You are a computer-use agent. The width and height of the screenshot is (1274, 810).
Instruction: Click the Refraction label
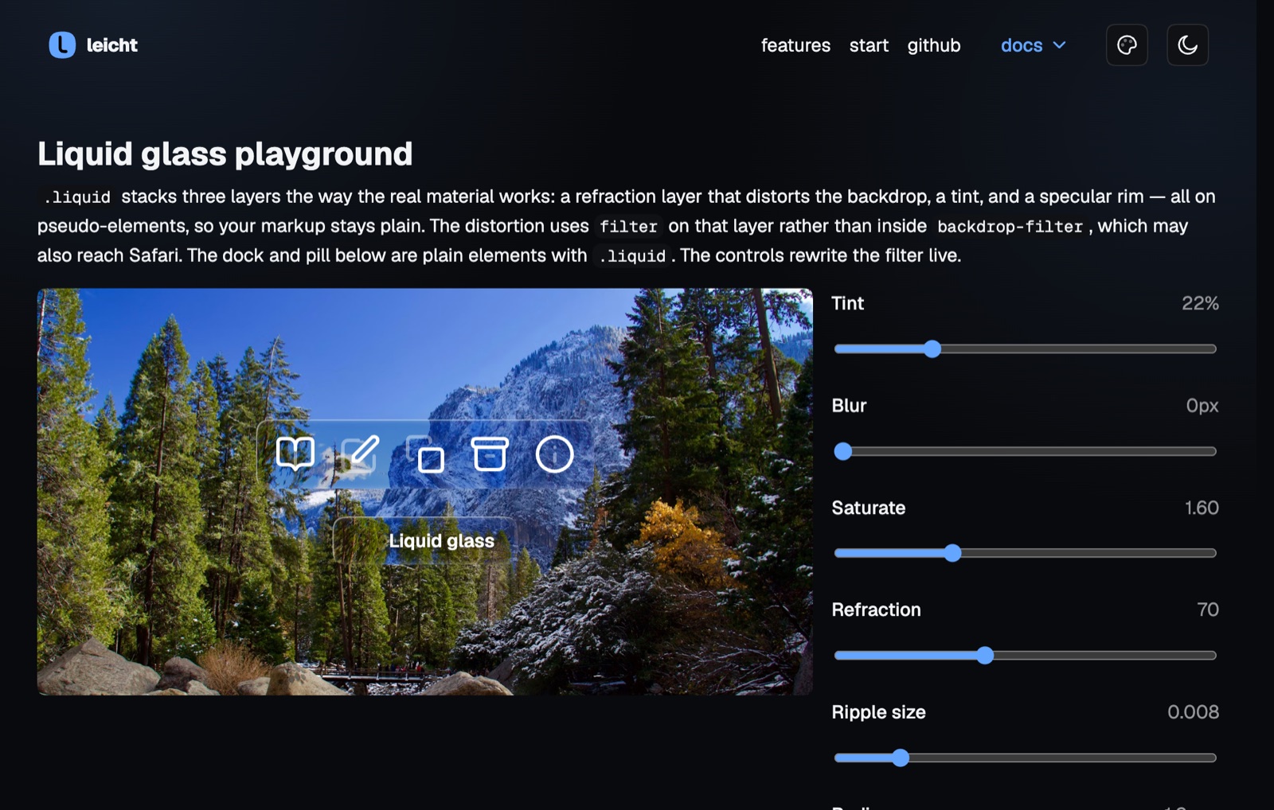pyautogui.click(x=876, y=609)
